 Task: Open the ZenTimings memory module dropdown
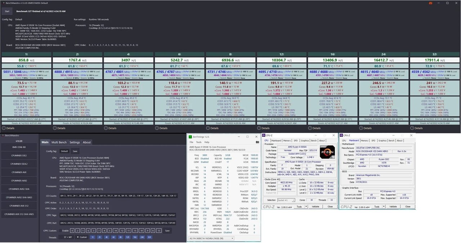(x=211, y=238)
